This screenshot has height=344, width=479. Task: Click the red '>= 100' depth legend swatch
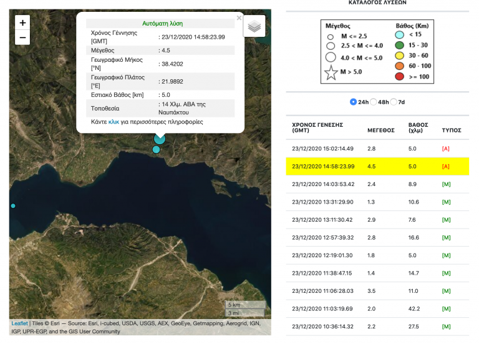[399, 76]
